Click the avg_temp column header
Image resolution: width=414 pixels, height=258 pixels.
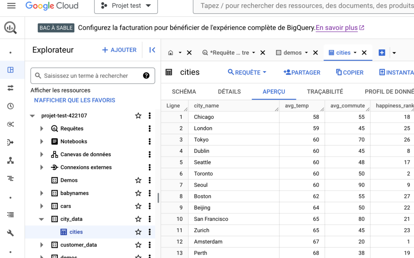pos(302,105)
